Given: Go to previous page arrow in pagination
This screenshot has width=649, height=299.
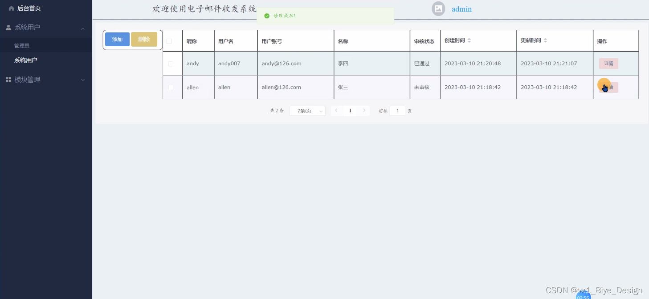Looking at the screenshot, I should 336,111.
